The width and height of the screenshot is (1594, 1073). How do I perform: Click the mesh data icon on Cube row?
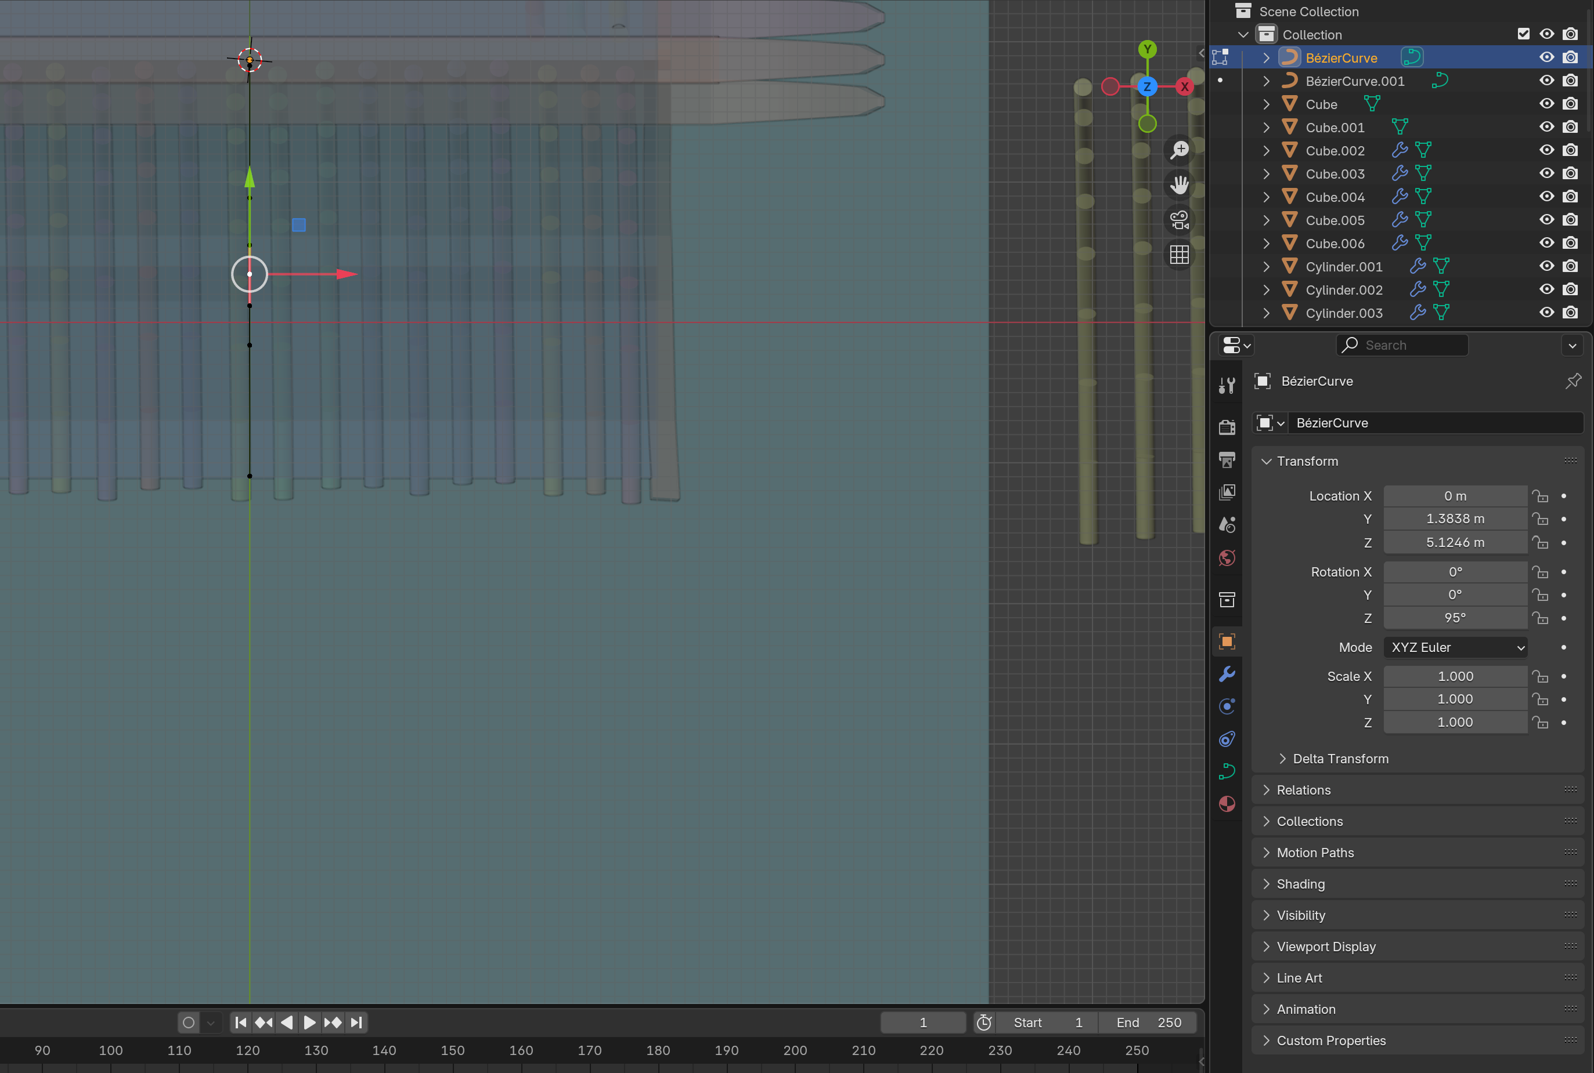point(1372,104)
